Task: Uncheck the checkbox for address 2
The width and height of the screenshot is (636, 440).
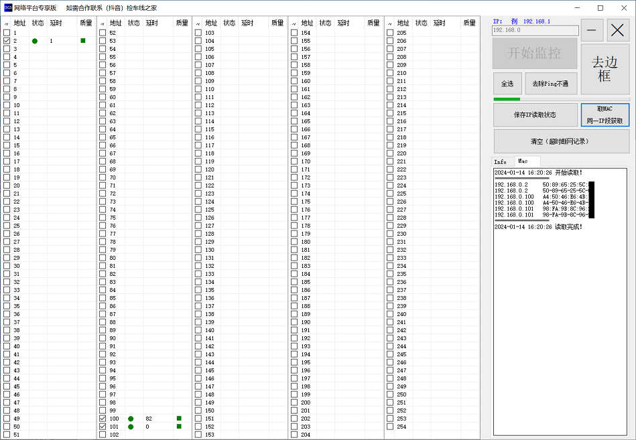Action: point(7,41)
